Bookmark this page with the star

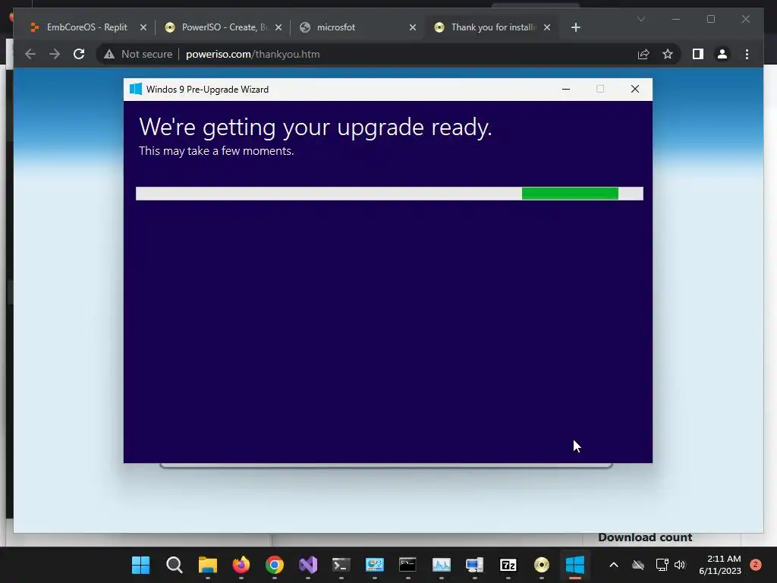click(668, 54)
